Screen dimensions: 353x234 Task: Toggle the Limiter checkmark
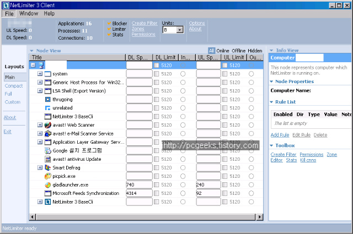pos(109,29)
